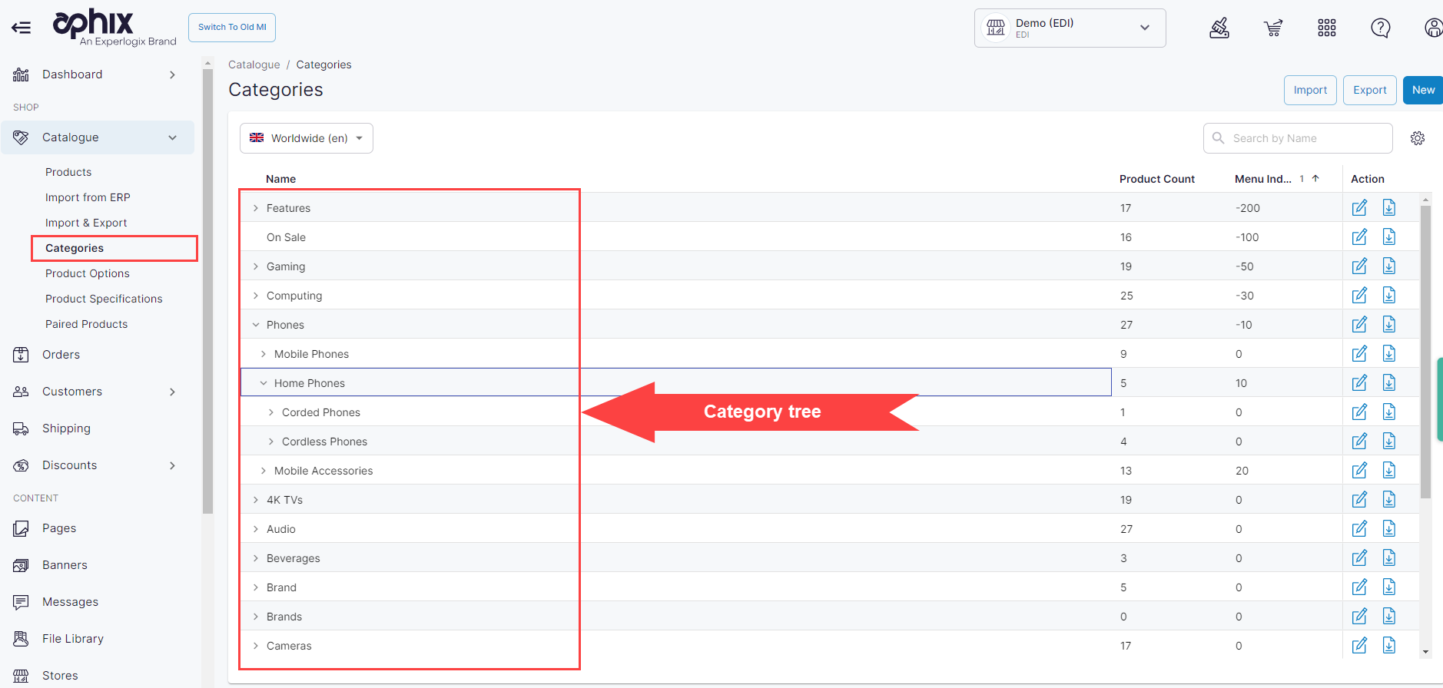Screen dimensions: 1443x688
Task: Open the Worldwide (en) language dropdown
Action: [307, 138]
